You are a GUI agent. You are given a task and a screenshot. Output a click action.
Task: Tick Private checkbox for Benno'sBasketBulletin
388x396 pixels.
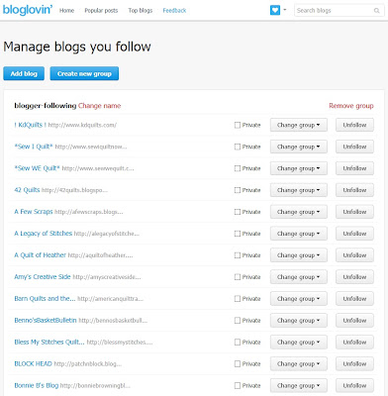point(238,321)
